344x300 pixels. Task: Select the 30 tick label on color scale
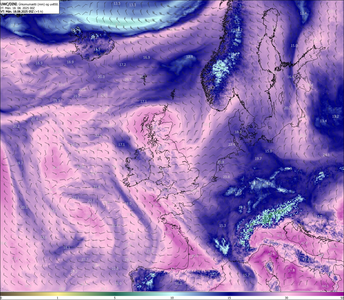click(286, 298)
